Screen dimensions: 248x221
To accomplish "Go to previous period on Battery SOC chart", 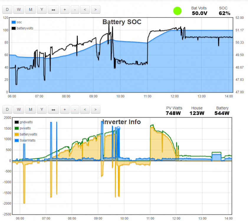I will pyautogui.click(x=85, y=9).
